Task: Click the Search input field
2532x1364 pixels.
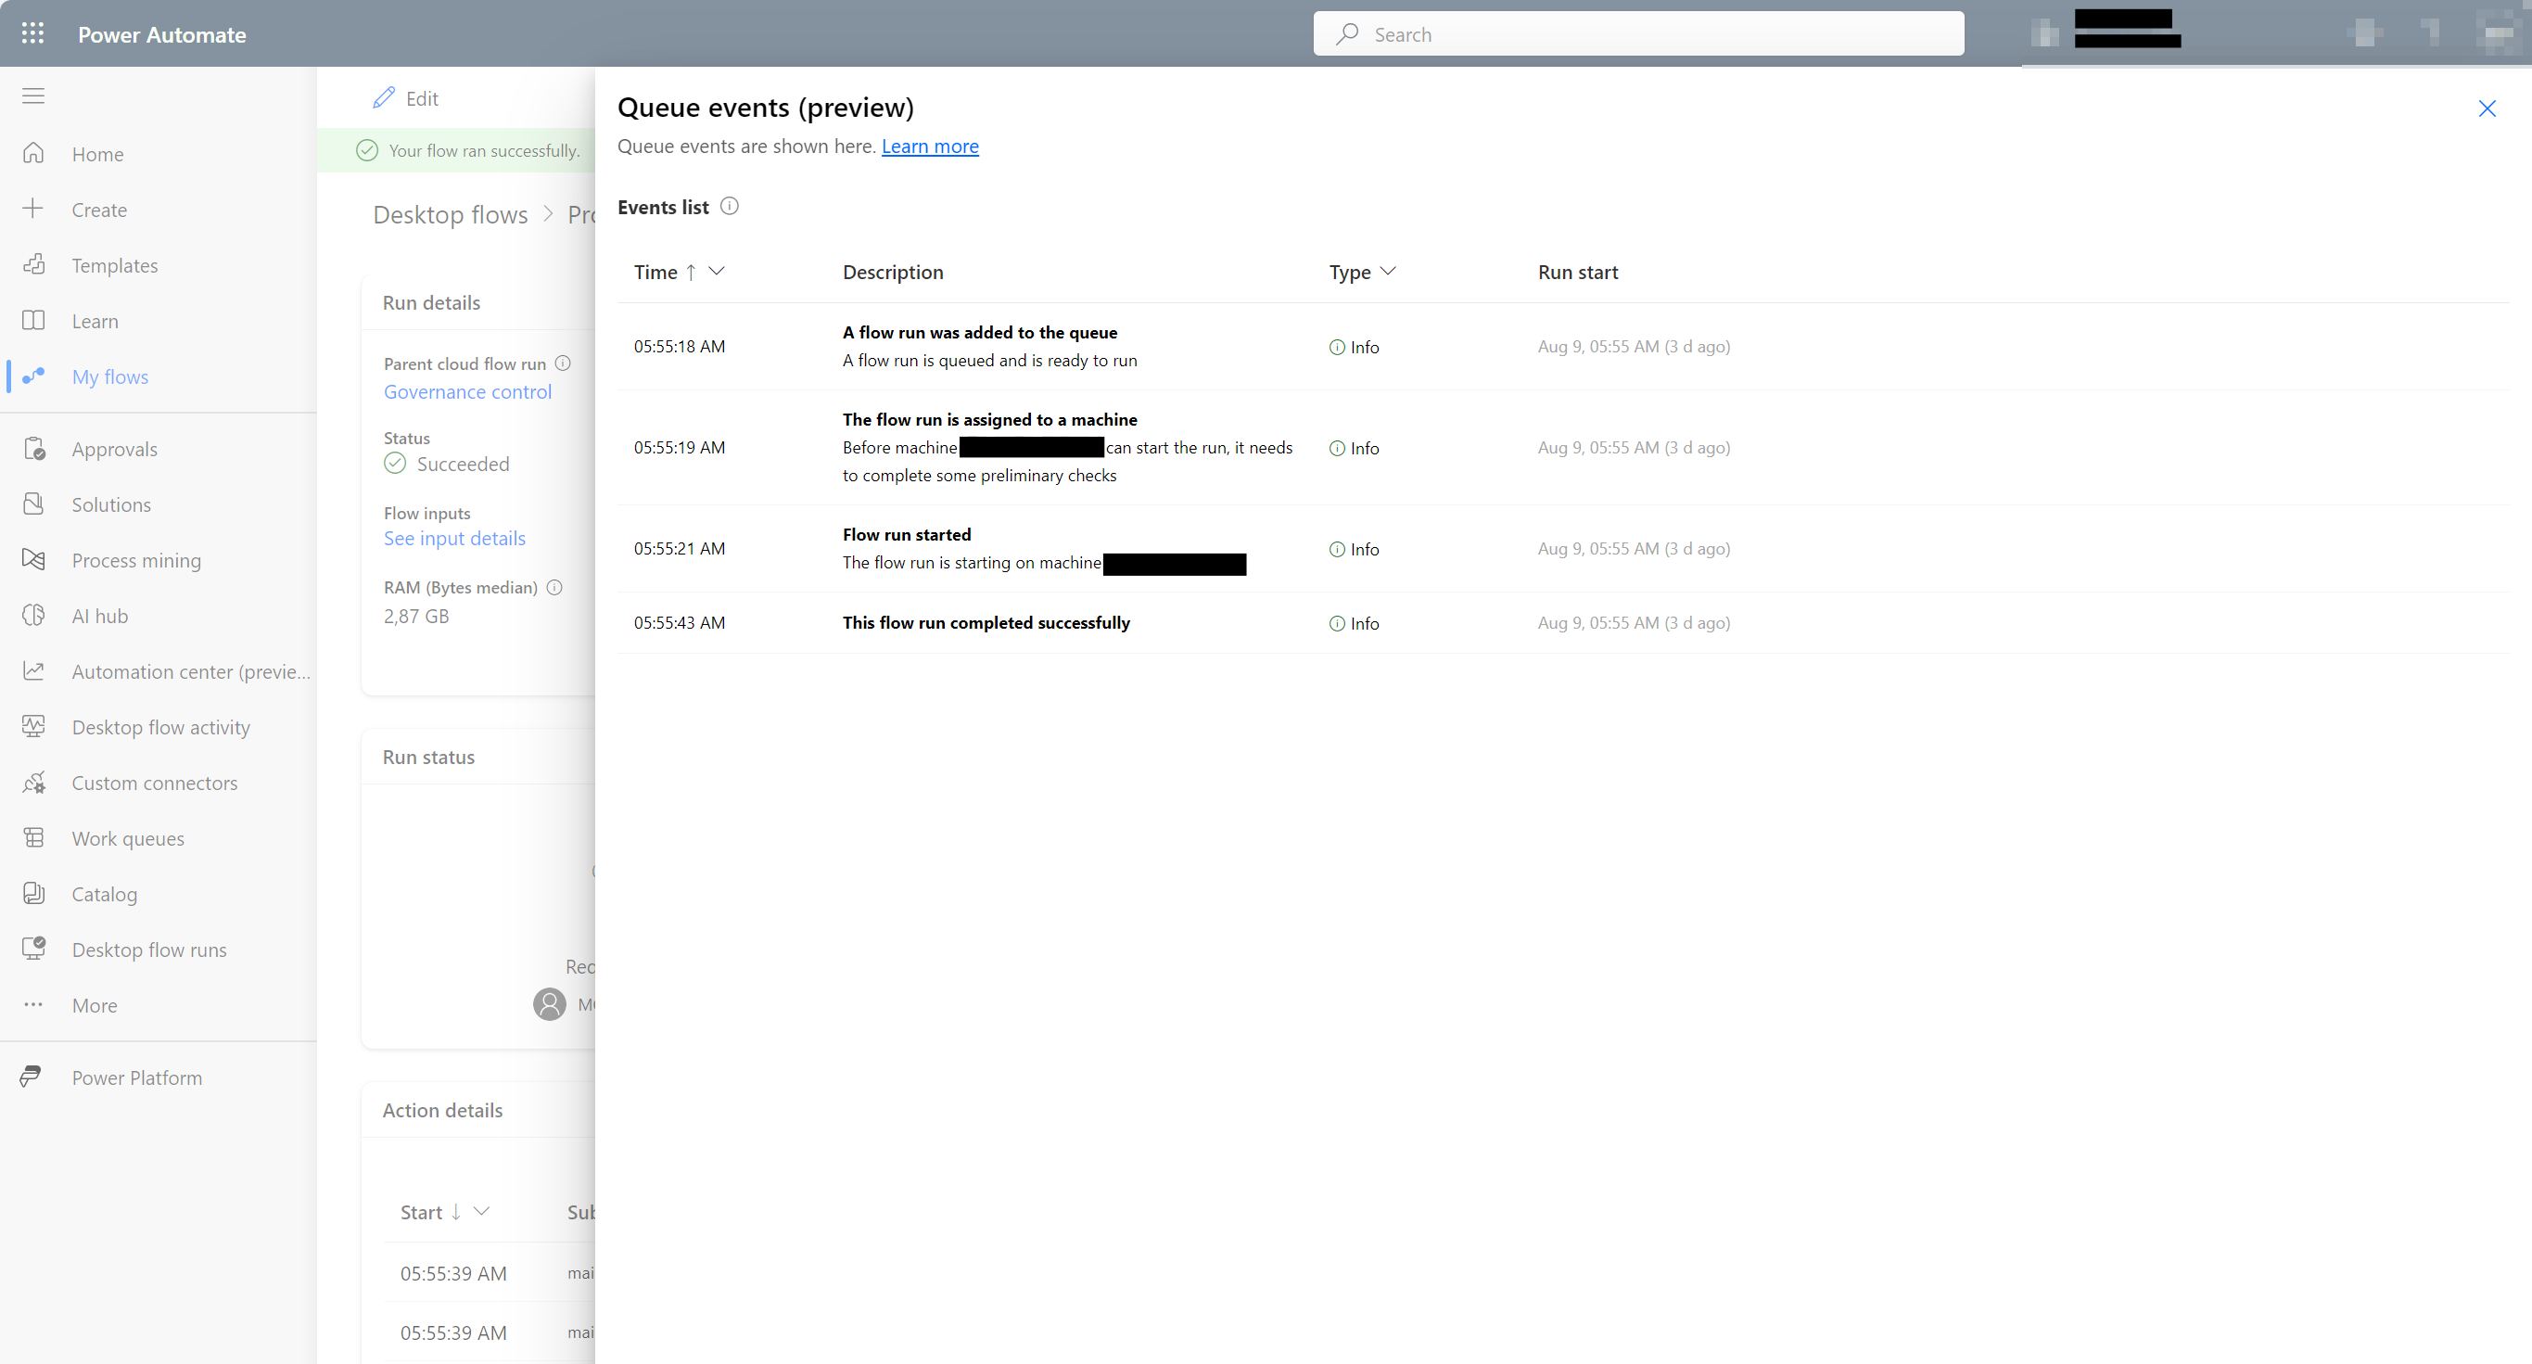Action: 1640,33
